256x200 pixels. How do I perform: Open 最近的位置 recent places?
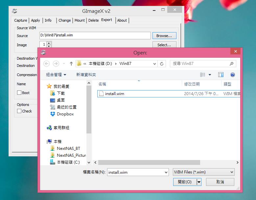coord(63,107)
